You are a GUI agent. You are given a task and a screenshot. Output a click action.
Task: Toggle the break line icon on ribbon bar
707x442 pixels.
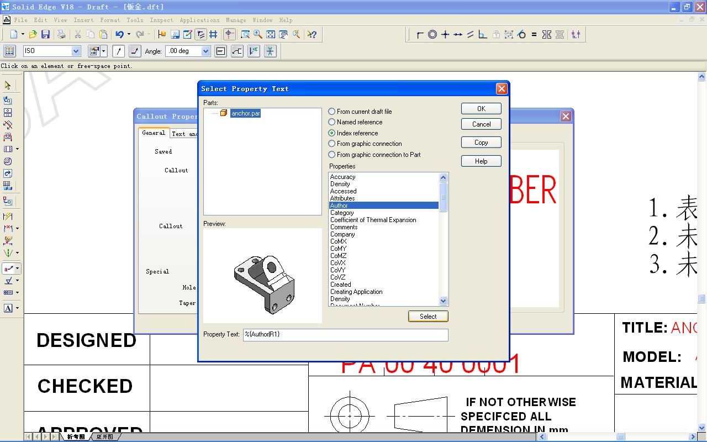pyautogui.click(x=135, y=51)
